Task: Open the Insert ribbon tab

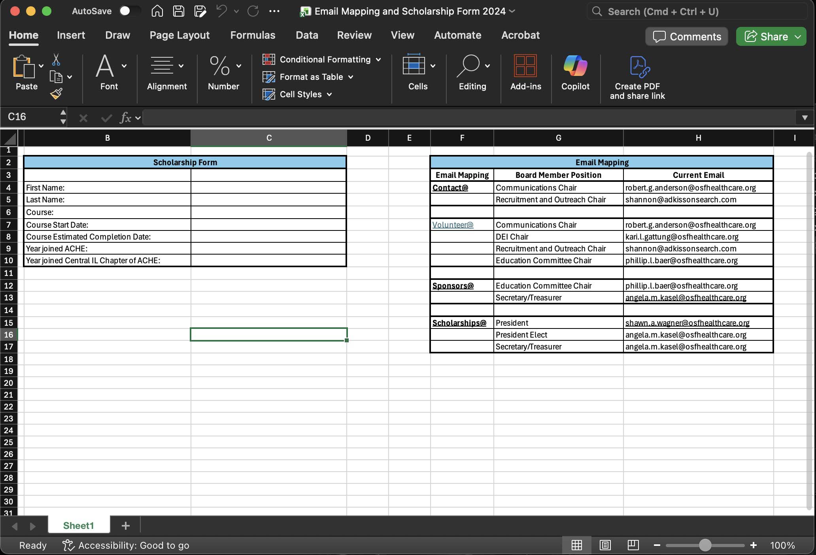Action: pyautogui.click(x=71, y=35)
